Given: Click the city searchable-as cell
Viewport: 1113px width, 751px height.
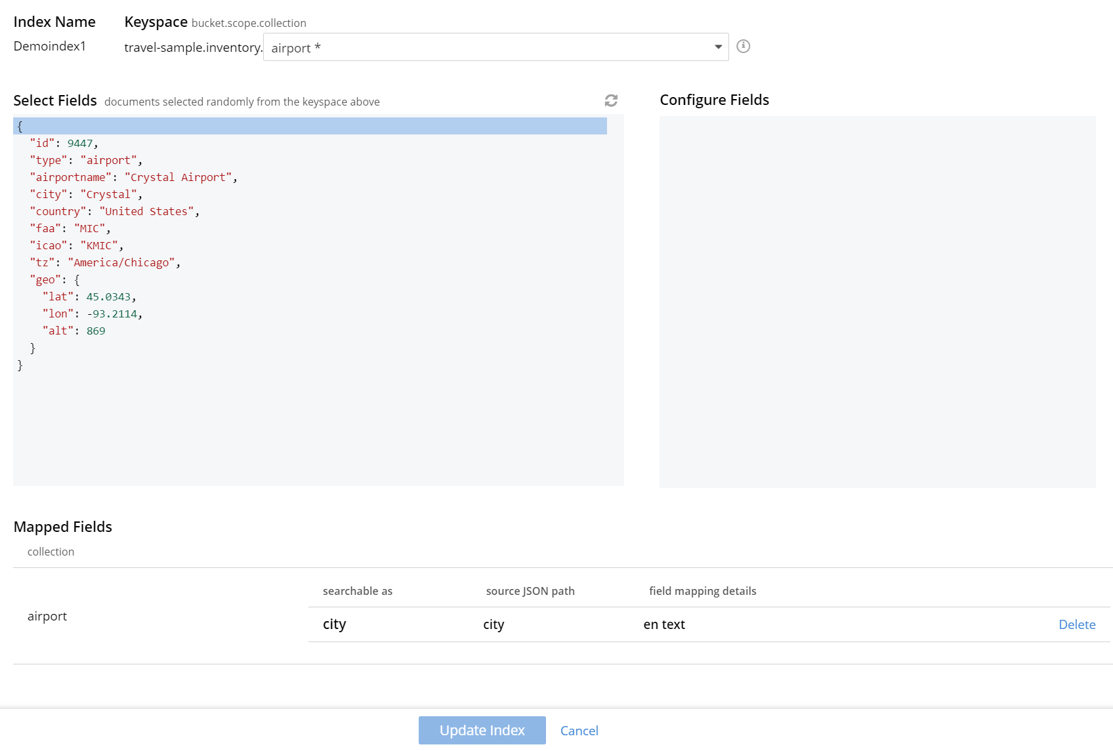Looking at the screenshot, I should [334, 624].
